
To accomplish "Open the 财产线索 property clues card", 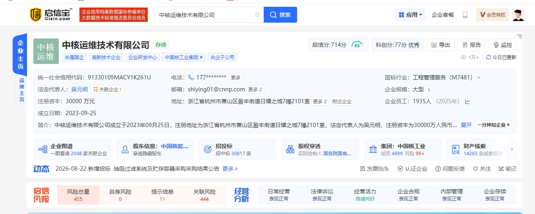I will [x=476, y=149].
